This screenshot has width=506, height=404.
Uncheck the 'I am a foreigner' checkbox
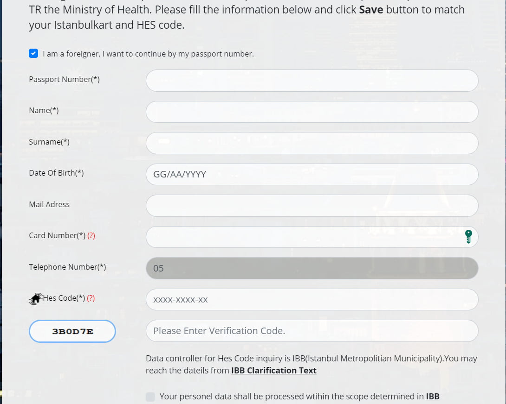pos(33,53)
